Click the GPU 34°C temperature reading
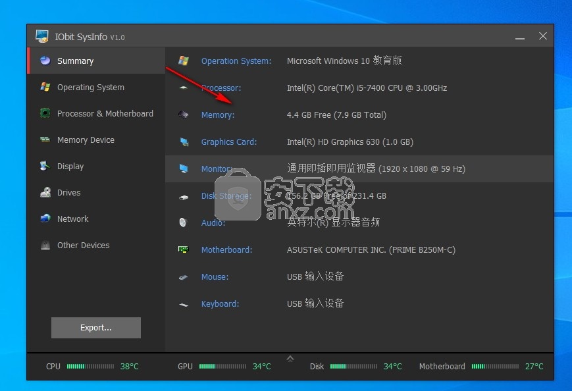 coord(262,366)
